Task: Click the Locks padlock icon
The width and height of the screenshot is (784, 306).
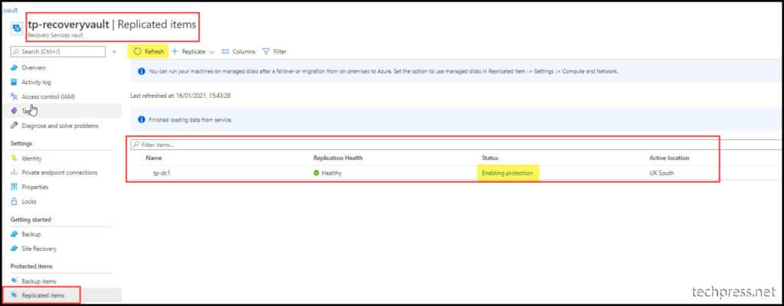Action: (x=15, y=201)
